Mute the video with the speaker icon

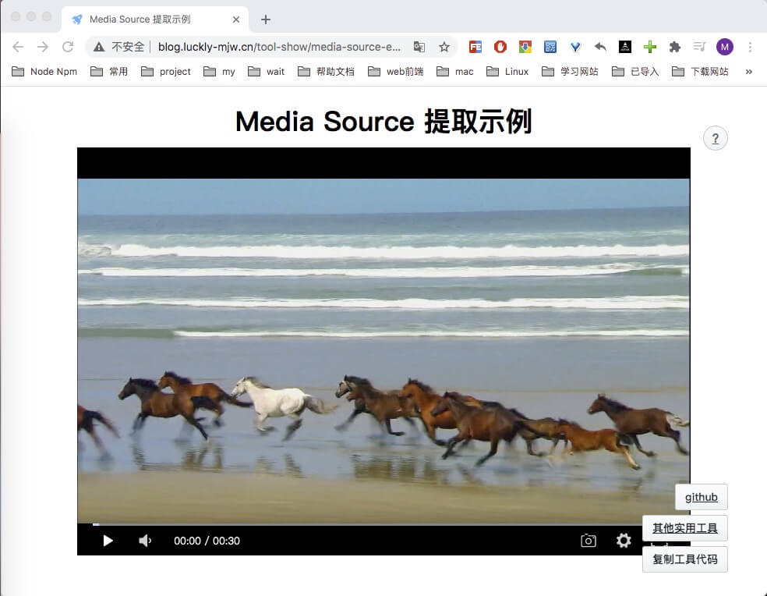pyautogui.click(x=145, y=540)
